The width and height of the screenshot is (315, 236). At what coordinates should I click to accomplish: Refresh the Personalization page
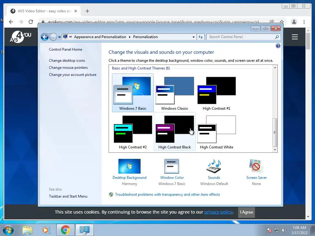[201, 37]
